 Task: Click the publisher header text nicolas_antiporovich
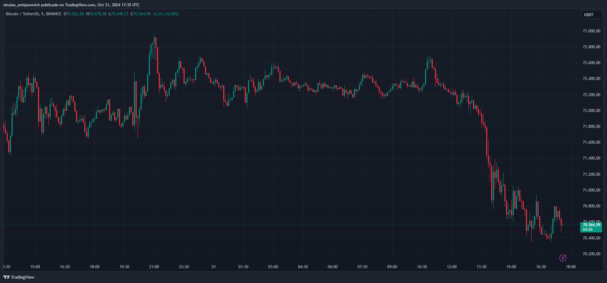point(22,5)
